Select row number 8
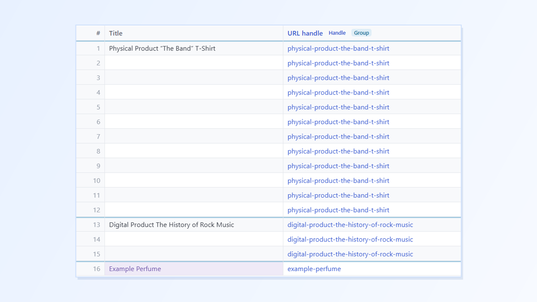Screen dimensions: 537x302 (x=90, y=151)
